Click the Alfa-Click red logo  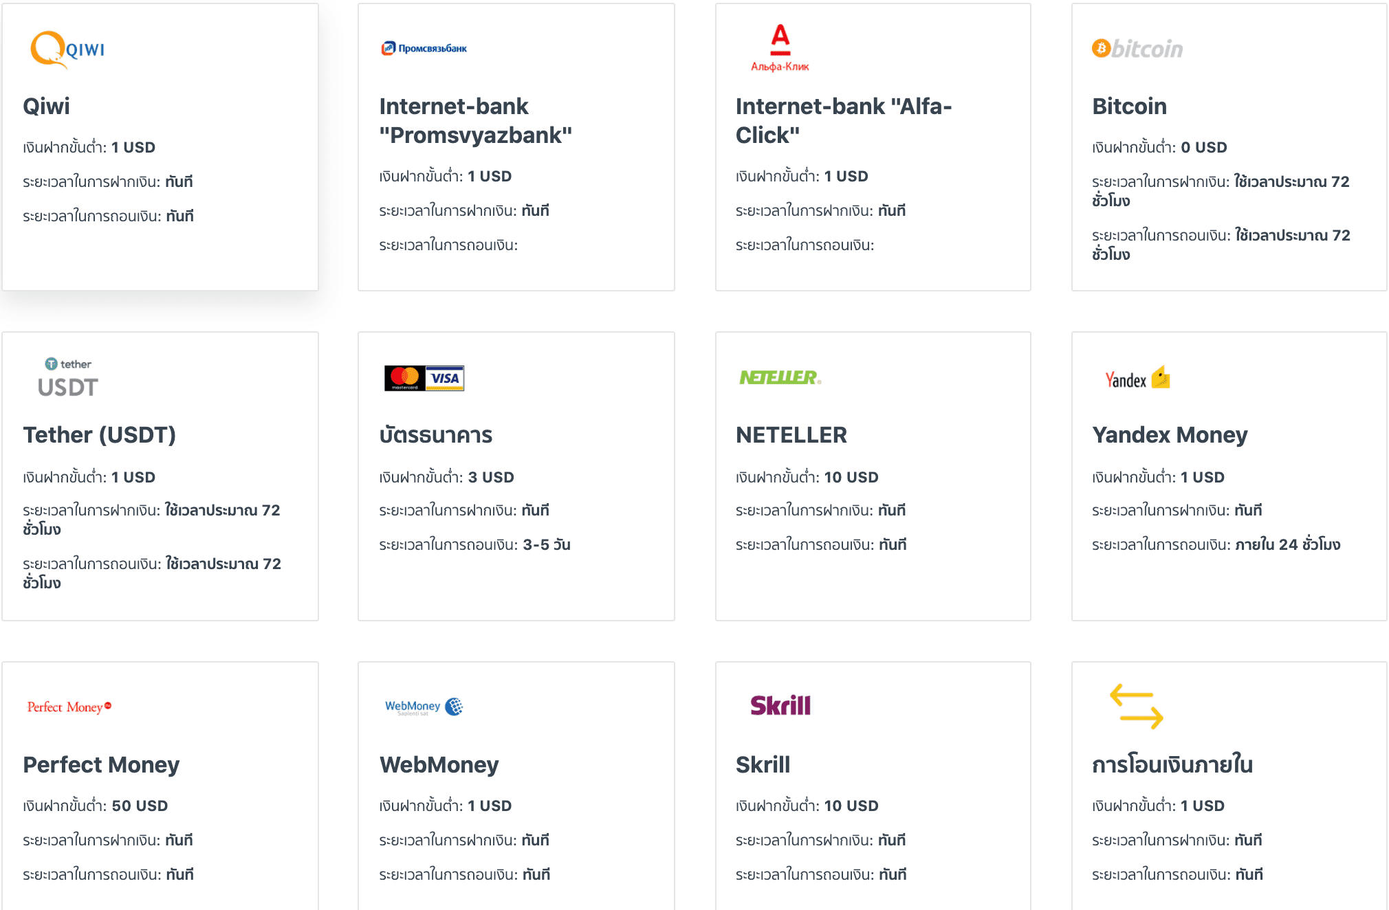[x=780, y=48]
